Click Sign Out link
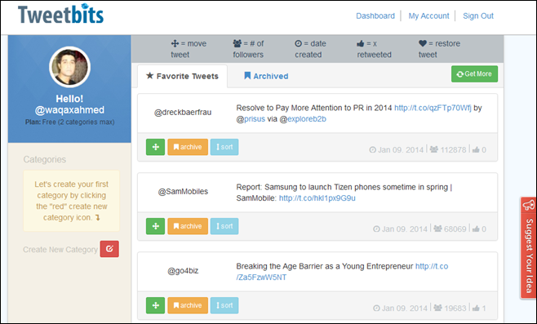Image resolution: width=537 pixels, height=324 pixels. [478, 16]
